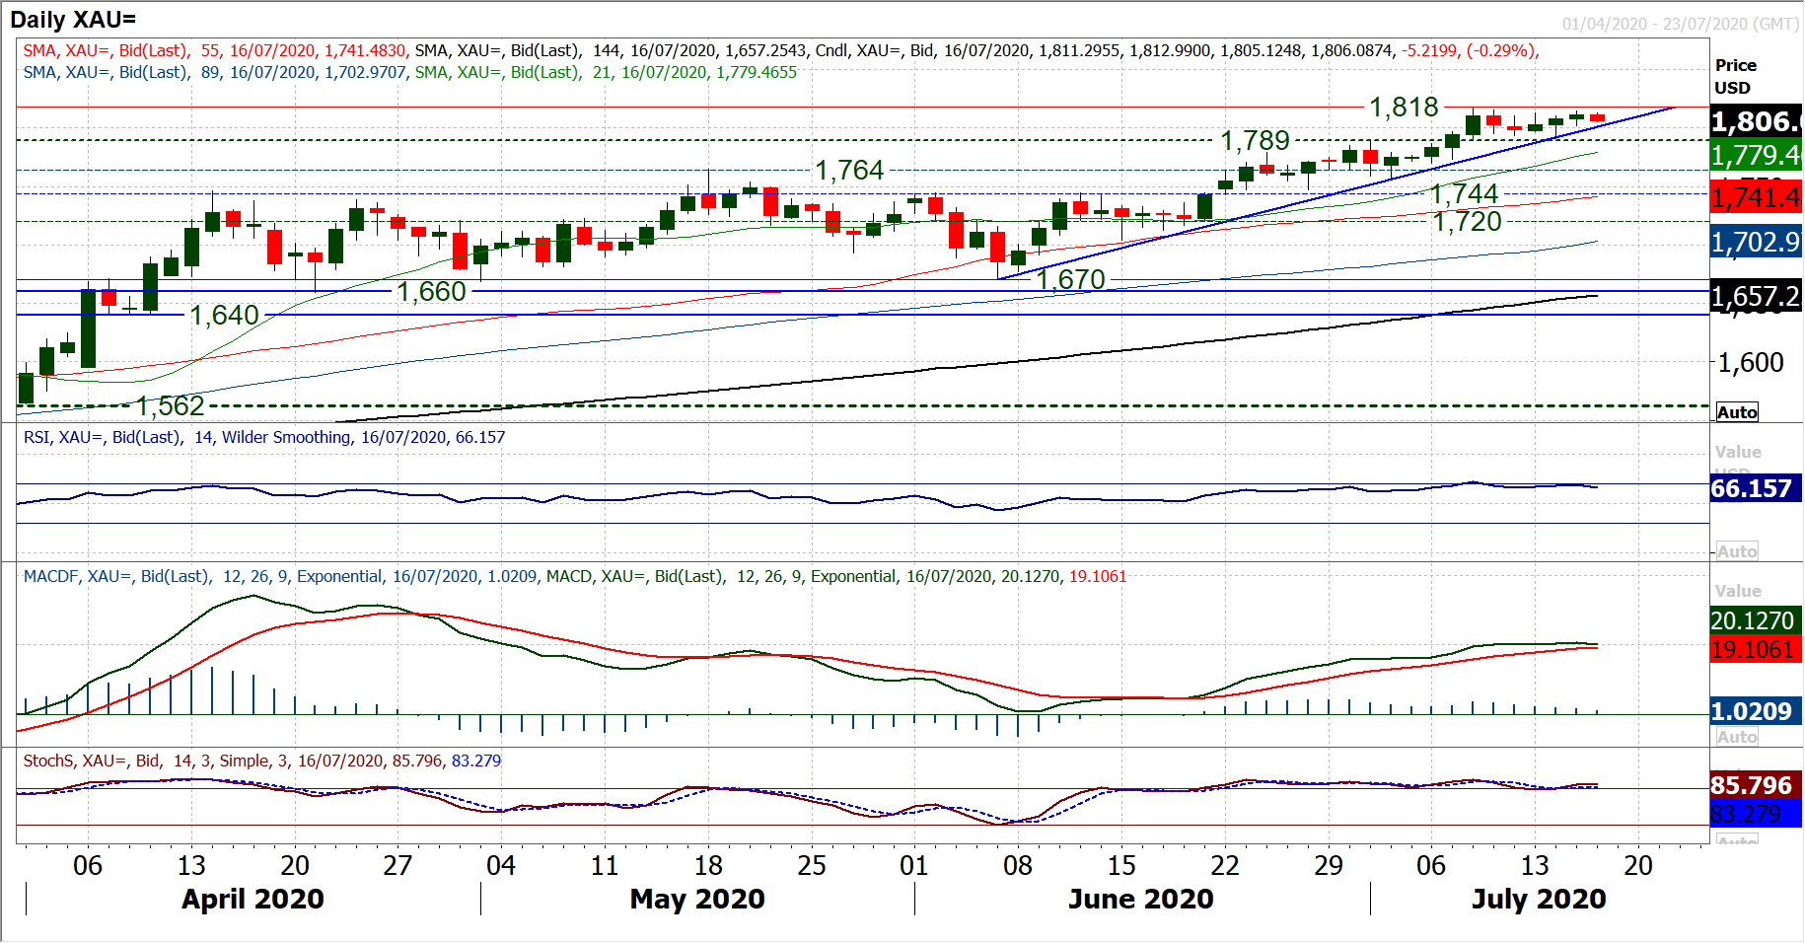Click the MACD value tag 20.1270
The image size is (1805, 943).
coord(1753,620)
